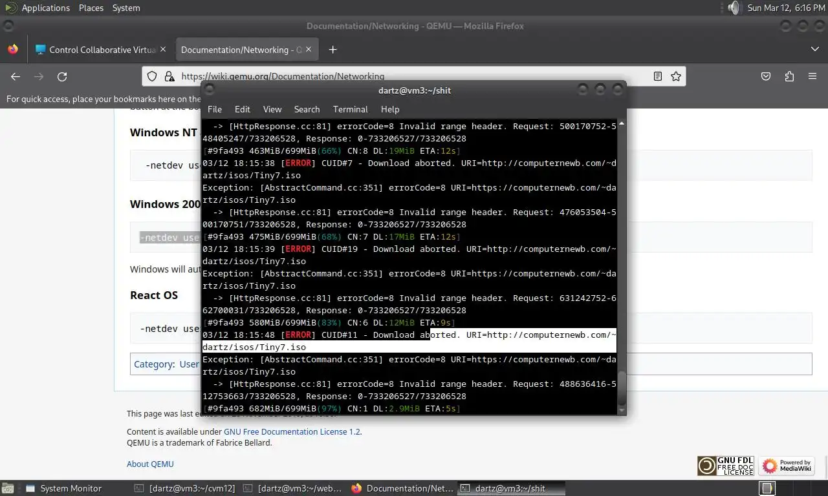Image resolution: width=828 pixels, height=496 pixels.
Task: Toggle Firefox reader view
Action: (658, 76)
